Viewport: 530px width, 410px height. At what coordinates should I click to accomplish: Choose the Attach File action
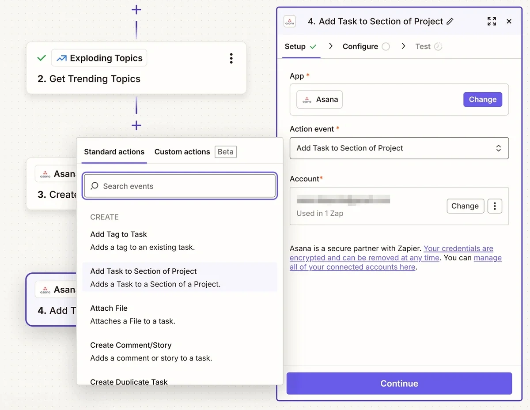click(180, 314)
